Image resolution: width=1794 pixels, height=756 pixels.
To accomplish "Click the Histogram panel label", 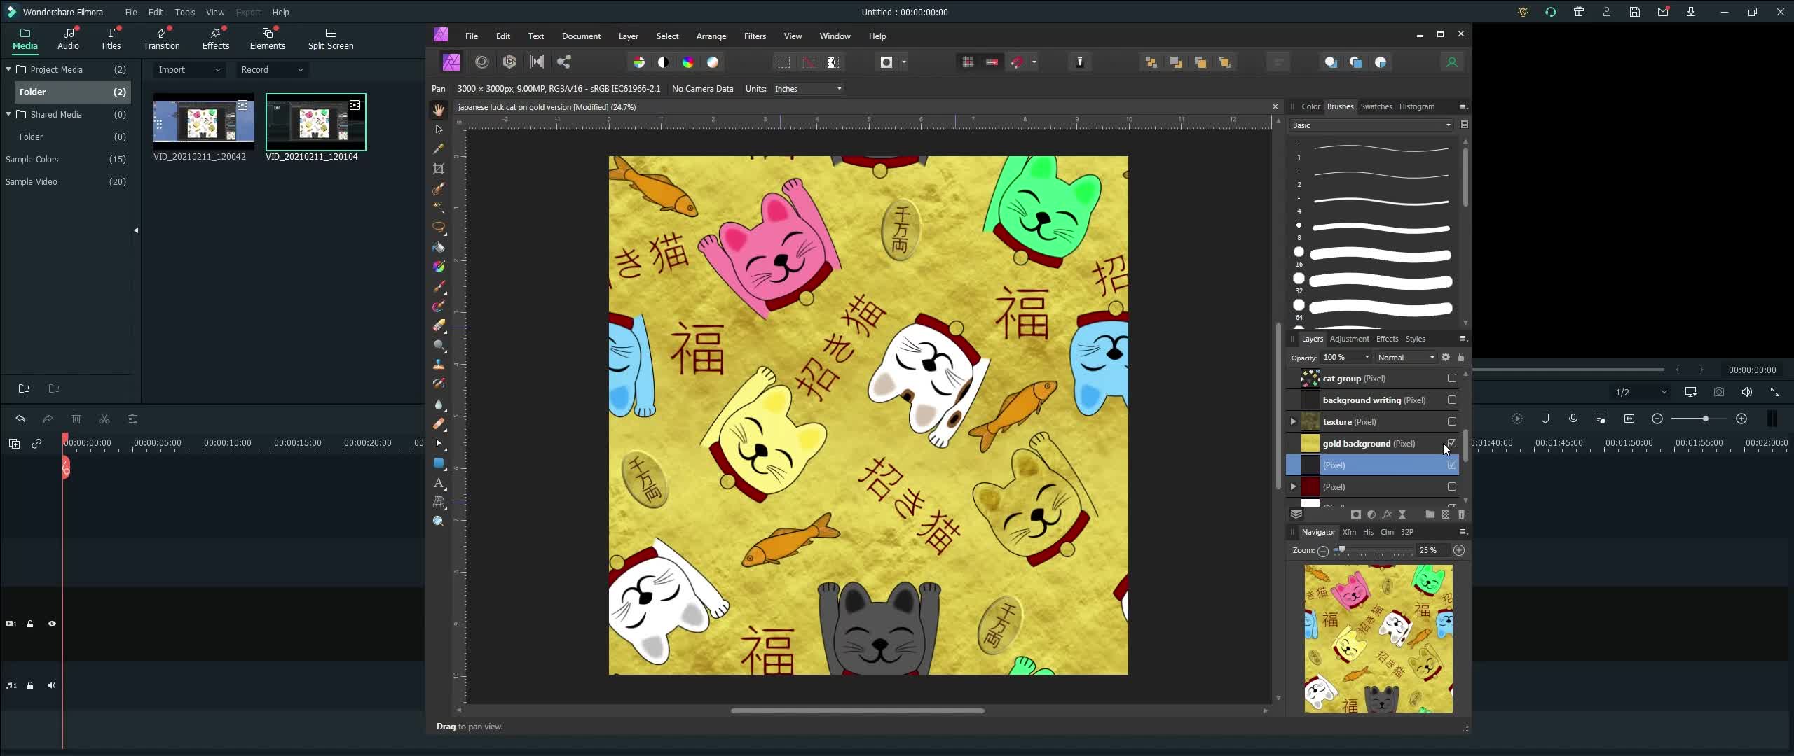I will (x=1416, y=106).
